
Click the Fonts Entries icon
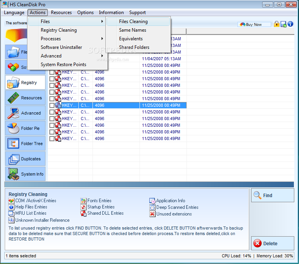point(83,201)
